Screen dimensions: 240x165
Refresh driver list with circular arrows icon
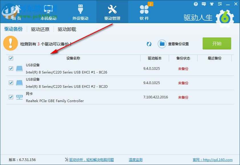tap(149, 44)
